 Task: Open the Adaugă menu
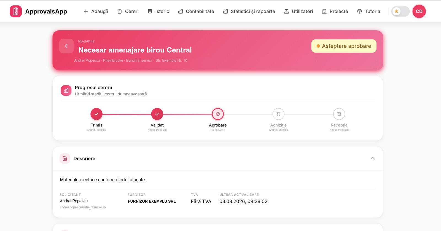(x=96, y=11)
